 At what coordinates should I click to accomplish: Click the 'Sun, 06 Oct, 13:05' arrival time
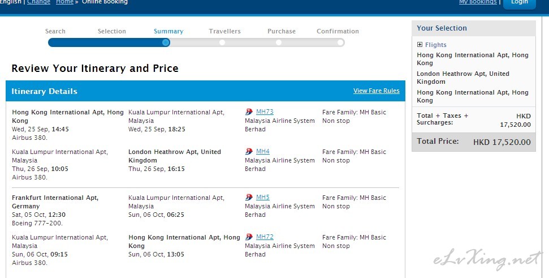[x=156, y=254]
